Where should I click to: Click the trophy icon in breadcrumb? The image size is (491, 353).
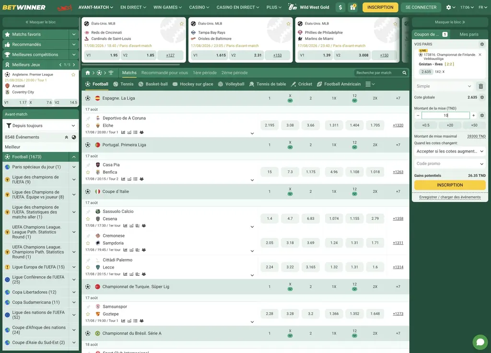111,73
